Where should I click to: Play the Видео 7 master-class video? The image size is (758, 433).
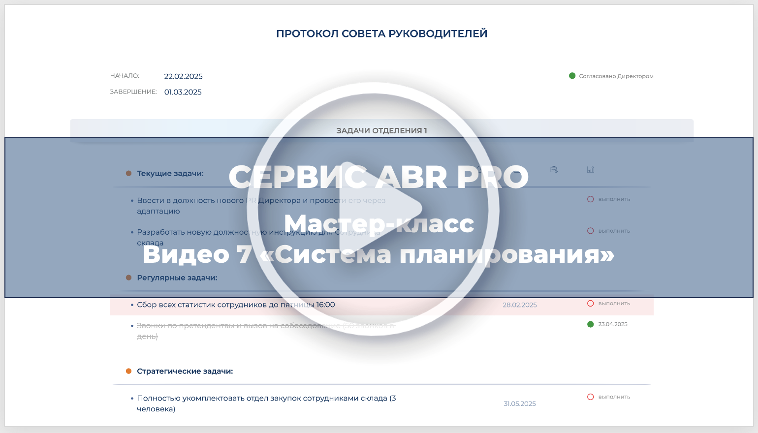pos(373,209)
